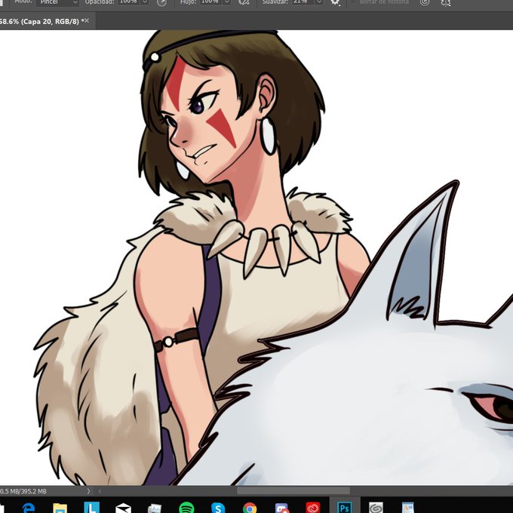Close the Capa 20 document tab

(x=87, y=20)
